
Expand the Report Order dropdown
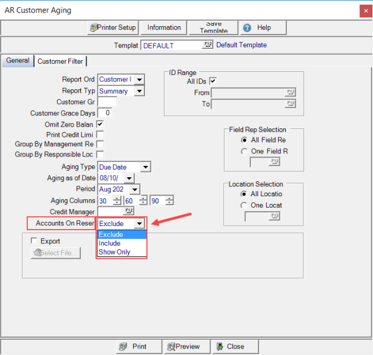pyautogui.click(x=139, y=80)
